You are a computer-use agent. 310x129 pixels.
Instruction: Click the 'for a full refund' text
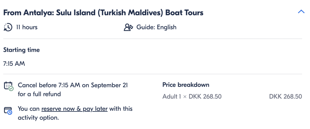coord(39,94)
